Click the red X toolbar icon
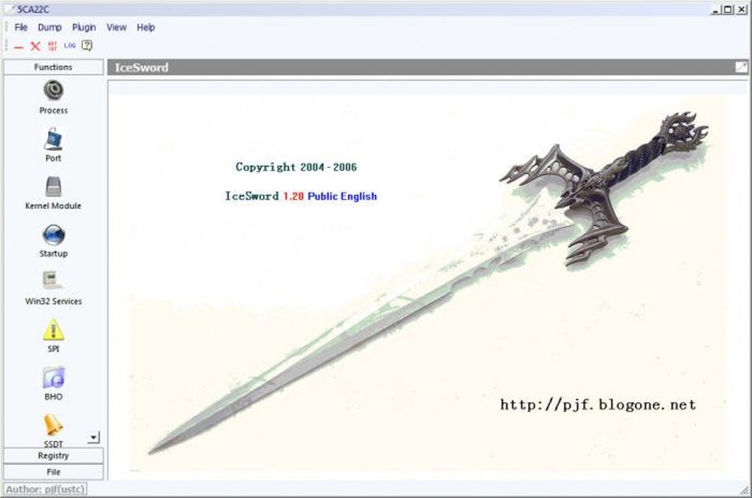Image resolution: width=752 pixels, height=498 pixels. coord(35,46)
